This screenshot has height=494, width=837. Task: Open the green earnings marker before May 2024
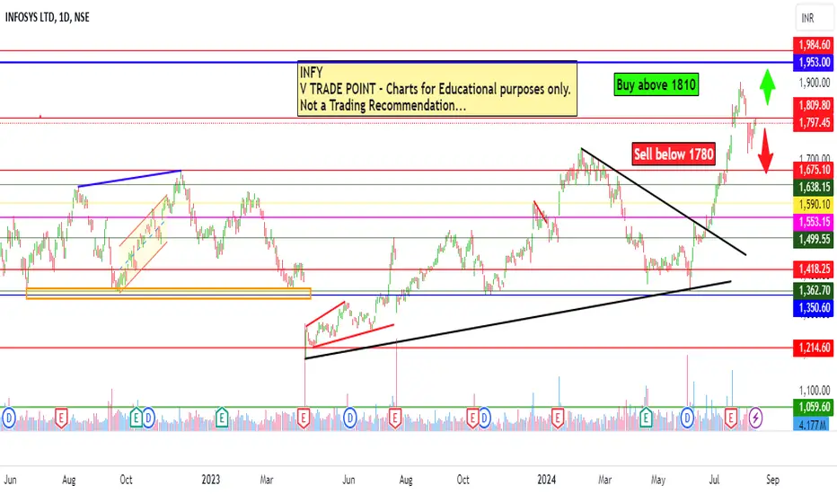click(646, 418)
